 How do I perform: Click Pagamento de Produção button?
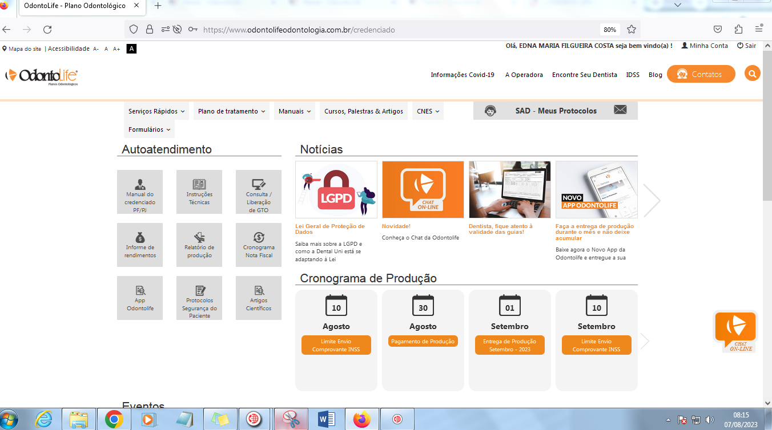point(423,342)
